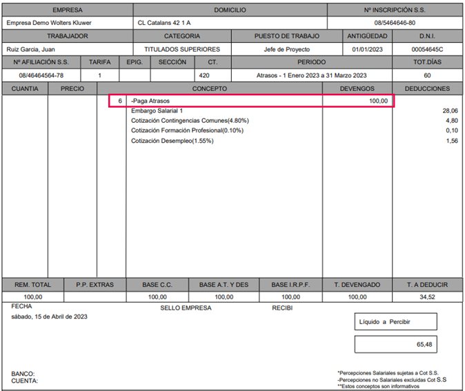Click the 'PUESTO DE TRABAJO' header
This screenshot has width=465, height=391.
[287, 36]
